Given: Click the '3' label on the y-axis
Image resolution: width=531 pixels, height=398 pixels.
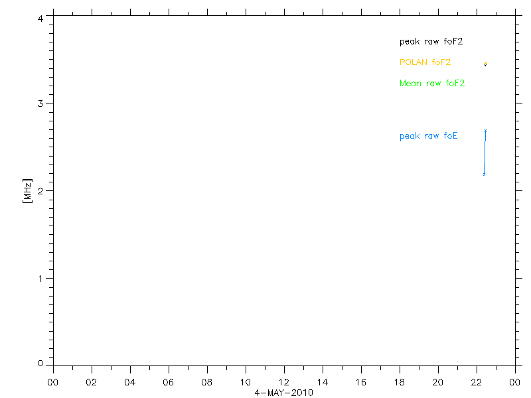Looking at the screenshot, I should tap(41, 103).
